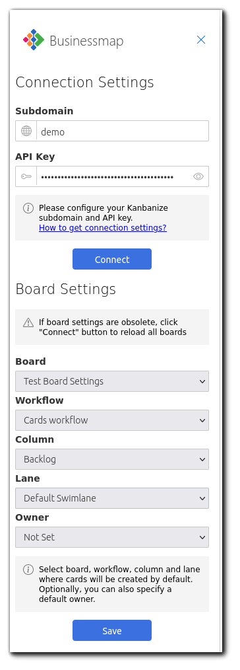This screenshot has width=240, height=670.
Task: Click the Connect button
Action: point(112,260)
